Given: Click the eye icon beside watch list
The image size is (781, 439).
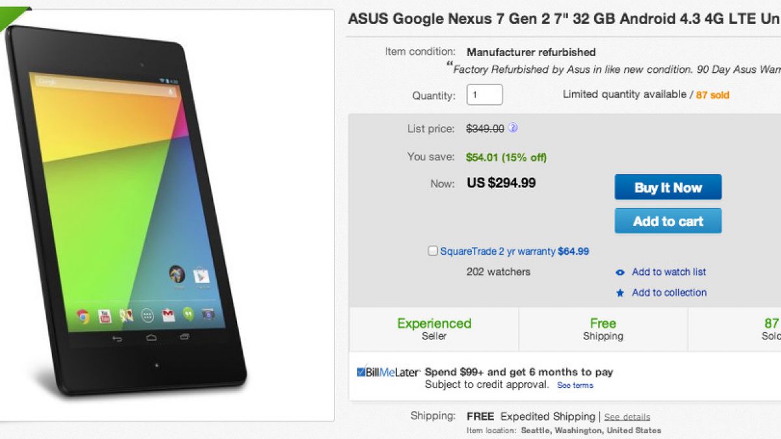Looking at the screenshot, I should point(620,273).
